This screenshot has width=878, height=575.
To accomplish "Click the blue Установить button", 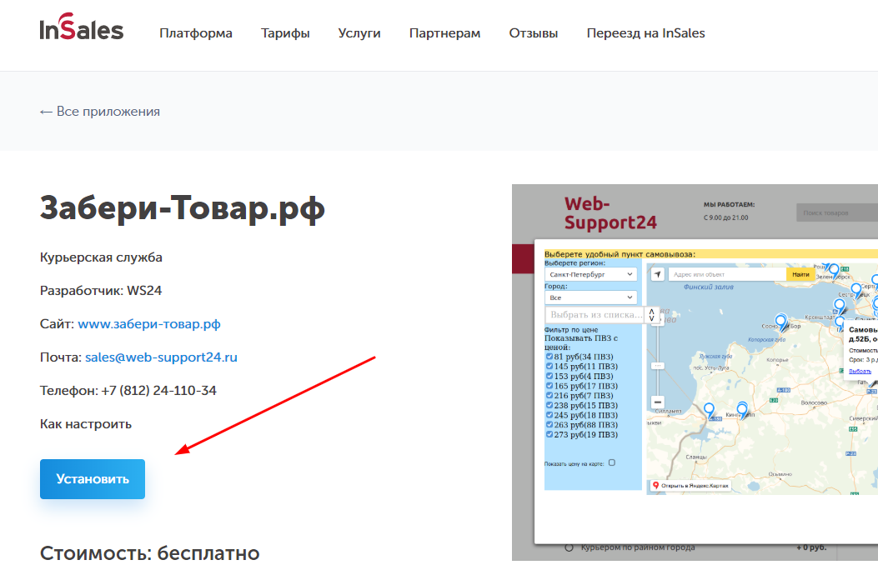I will [x=93, y=479].
